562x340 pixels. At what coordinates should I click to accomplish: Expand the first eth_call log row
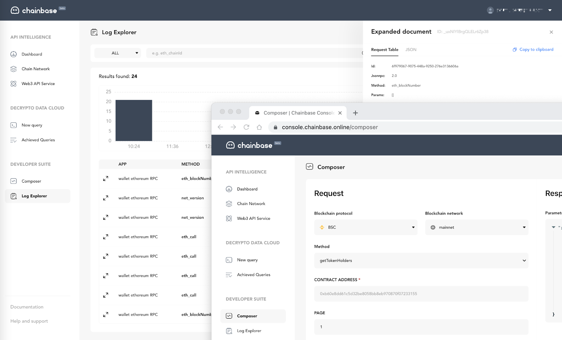(105, 237)
